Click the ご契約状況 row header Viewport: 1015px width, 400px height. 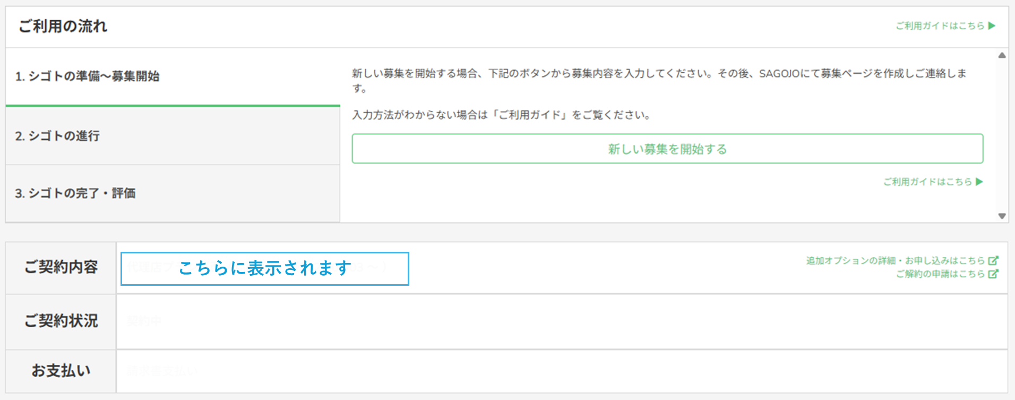click(x=61, y=321)
